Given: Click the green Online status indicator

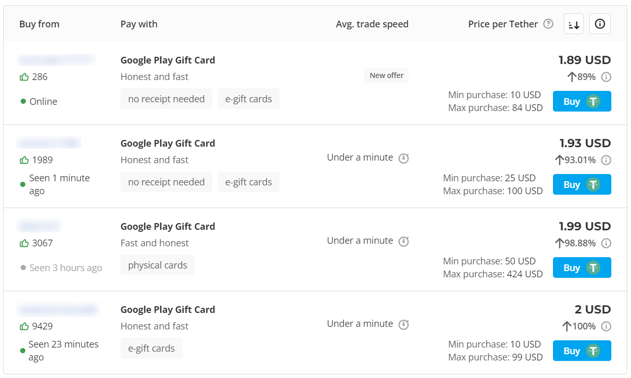Looking at the screenshot, I should pos(22,101).
